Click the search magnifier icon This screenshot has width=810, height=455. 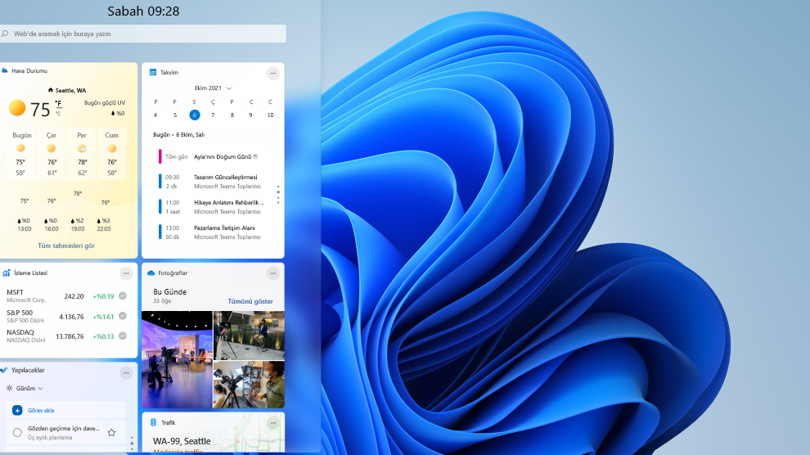[5, 34]
